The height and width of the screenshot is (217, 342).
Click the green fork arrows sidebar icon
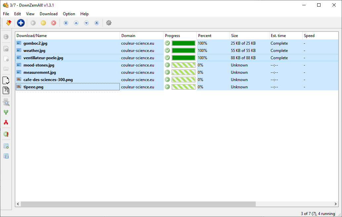6,112
